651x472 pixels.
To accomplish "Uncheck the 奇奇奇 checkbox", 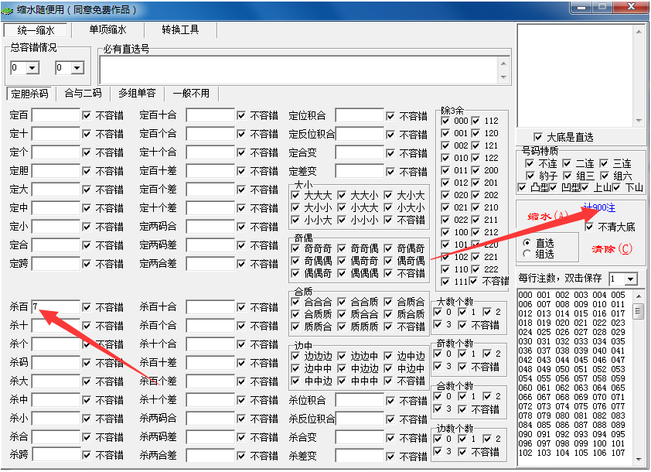I will (x=297, y=249).
